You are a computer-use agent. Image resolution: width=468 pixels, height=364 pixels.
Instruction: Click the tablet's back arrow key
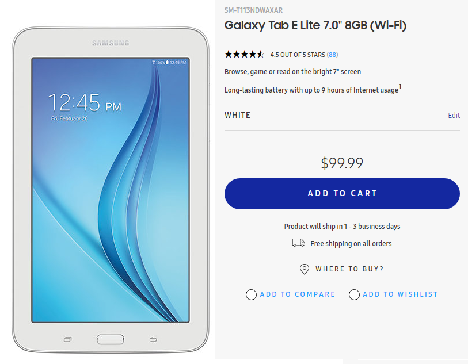(x=153, y=339)
